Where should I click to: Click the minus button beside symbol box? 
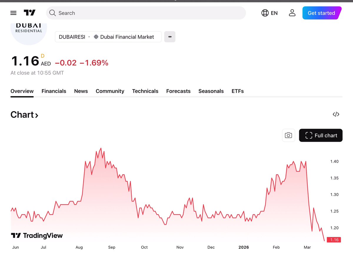[x=170, y=37]
